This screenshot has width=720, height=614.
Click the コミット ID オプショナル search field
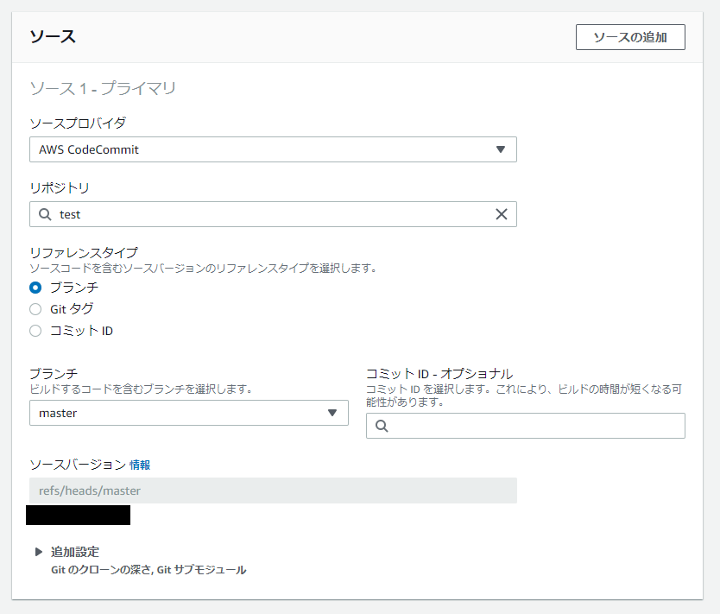(x=525, y=426)
